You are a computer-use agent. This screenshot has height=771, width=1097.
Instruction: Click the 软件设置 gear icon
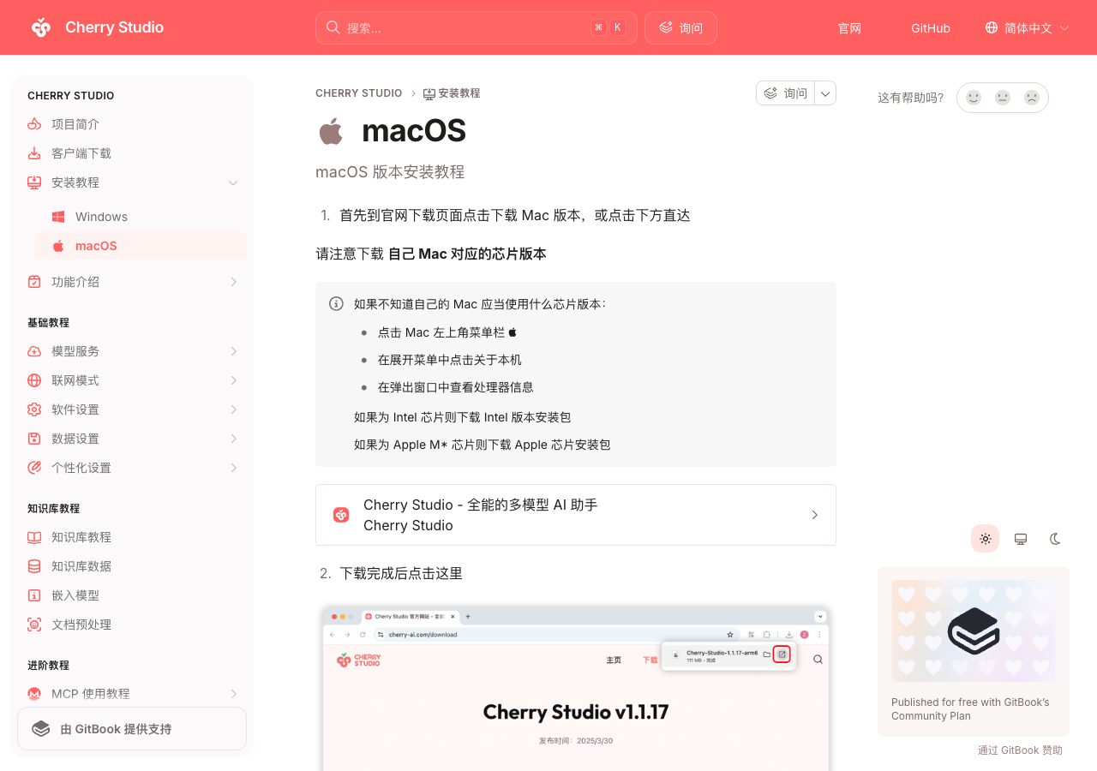[x=34, y=409]
